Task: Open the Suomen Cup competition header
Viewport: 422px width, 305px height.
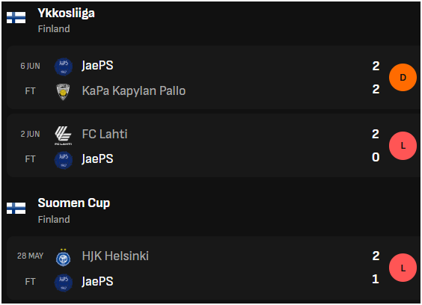Action: [x=74, y=203]
